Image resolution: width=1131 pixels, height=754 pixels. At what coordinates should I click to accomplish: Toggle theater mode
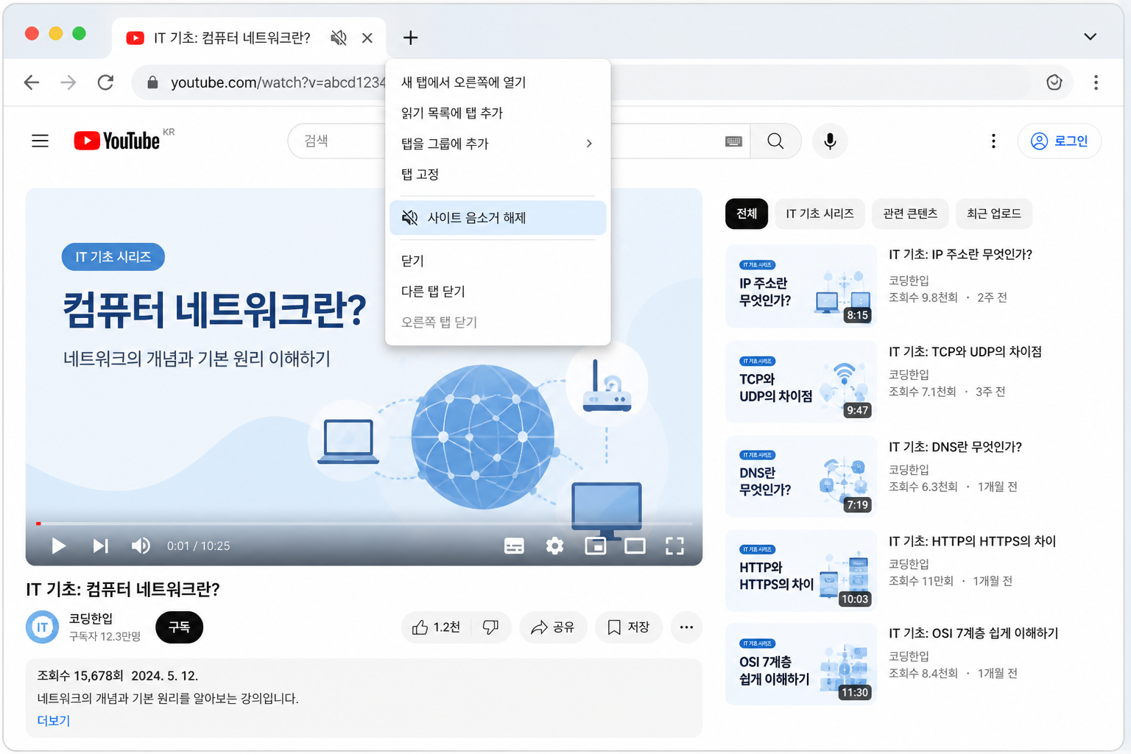click(635, 546)
